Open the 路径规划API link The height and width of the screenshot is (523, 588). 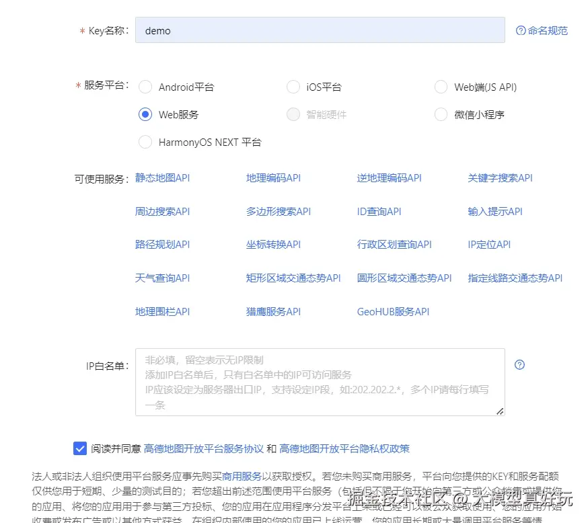(162, 245)
